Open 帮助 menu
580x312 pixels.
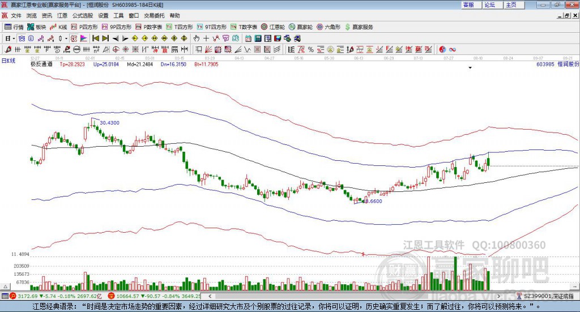174,15
